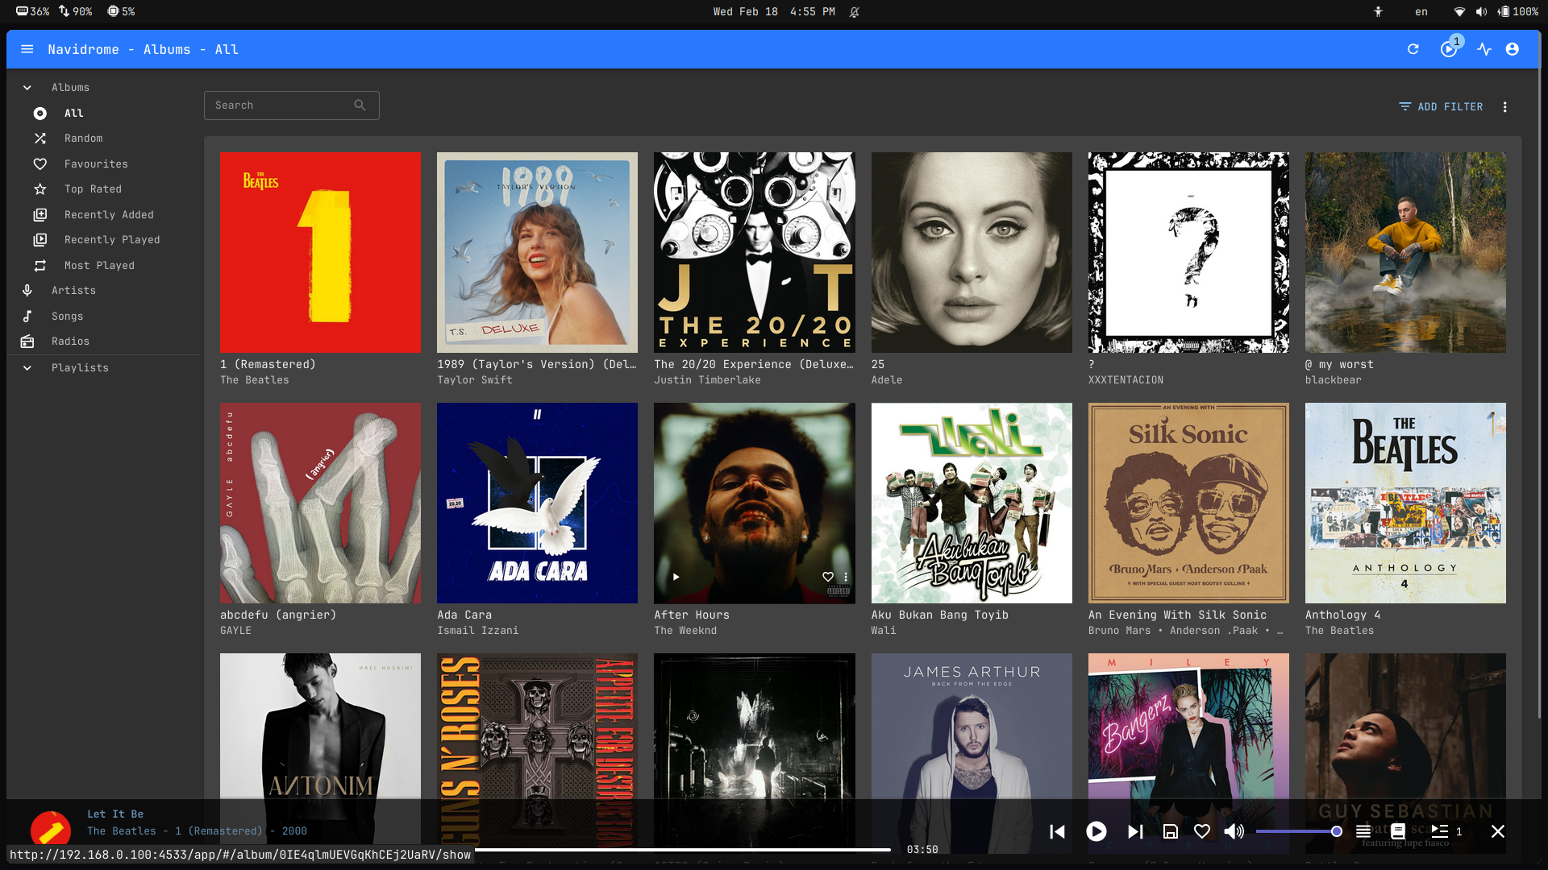Adjust the volume slider handle
Image resolution: width=1548 pixels, height=870 pixels.
tap(1336, 831)
